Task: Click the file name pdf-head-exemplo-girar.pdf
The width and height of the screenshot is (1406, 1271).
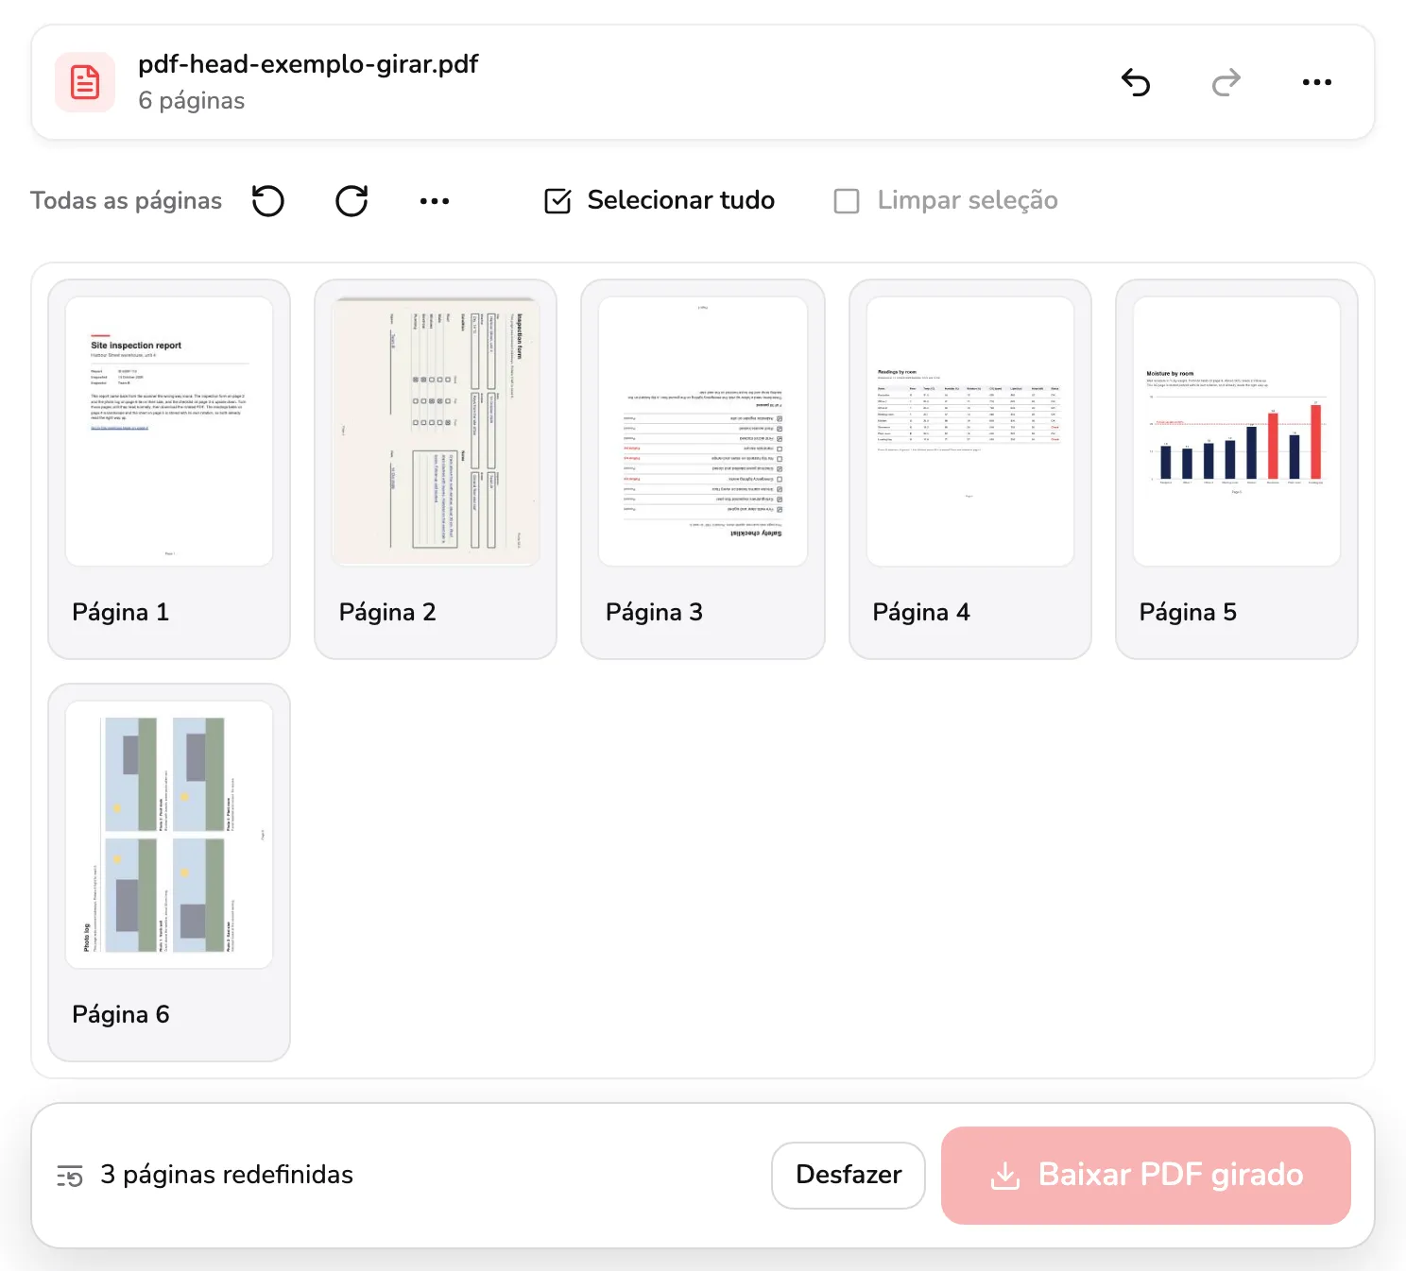Action: click(308, 64)
